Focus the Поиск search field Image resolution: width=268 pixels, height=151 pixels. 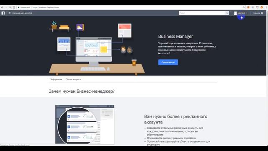point(202,13)
